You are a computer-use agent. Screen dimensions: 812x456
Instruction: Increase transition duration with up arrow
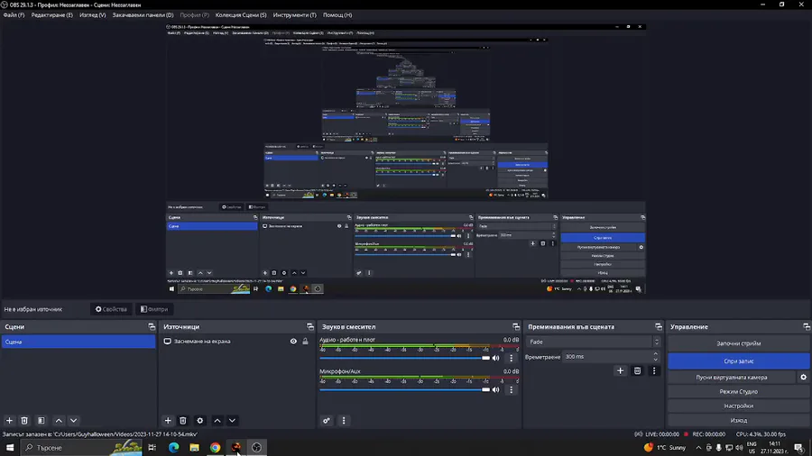pyautogui.click(x=656, y=353)
